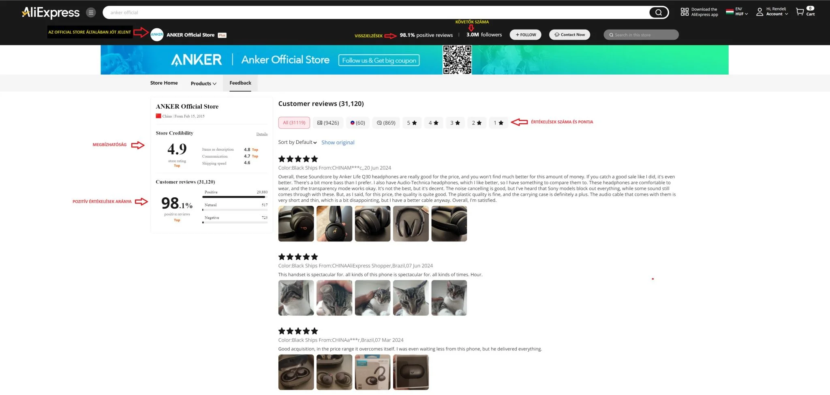Select the 5 star rating filter

[x=412, y=123]
